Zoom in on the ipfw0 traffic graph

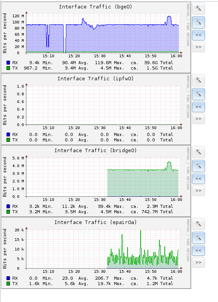pyautogui.click(x=198, y=80)
